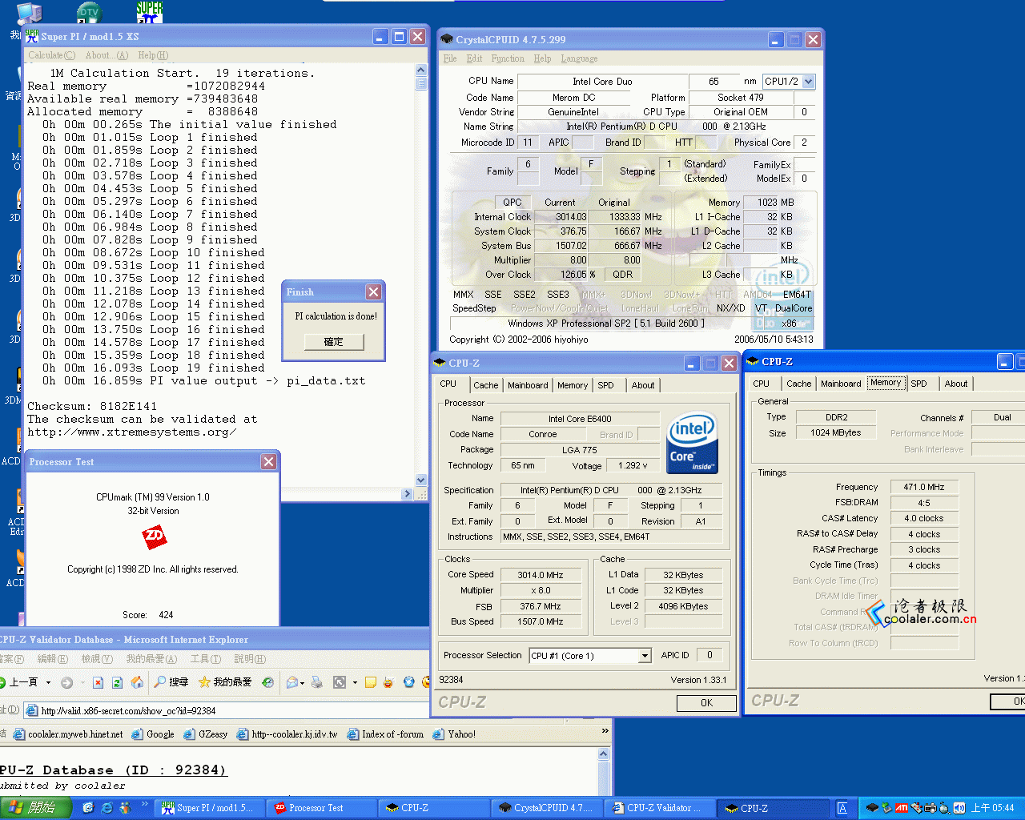Switch to Processor Test taskbar button

pos(322,808)
